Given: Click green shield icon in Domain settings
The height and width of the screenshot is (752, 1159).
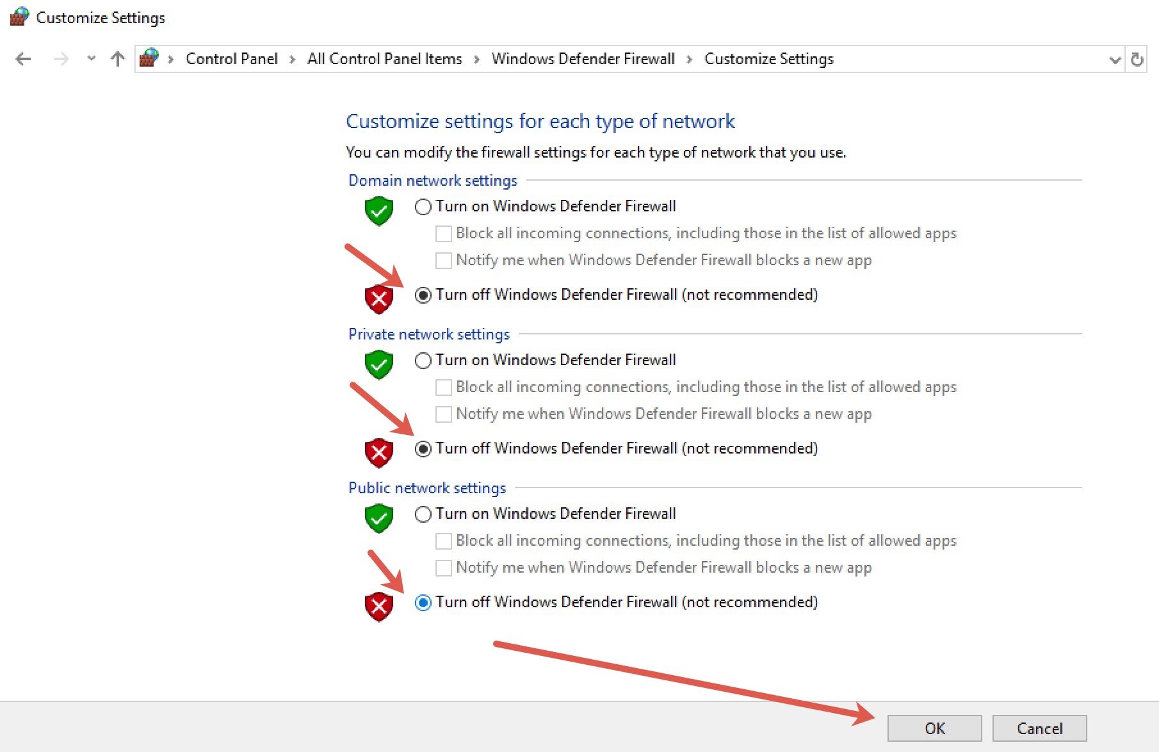Looking at the screenshot, I should point(378,211).
